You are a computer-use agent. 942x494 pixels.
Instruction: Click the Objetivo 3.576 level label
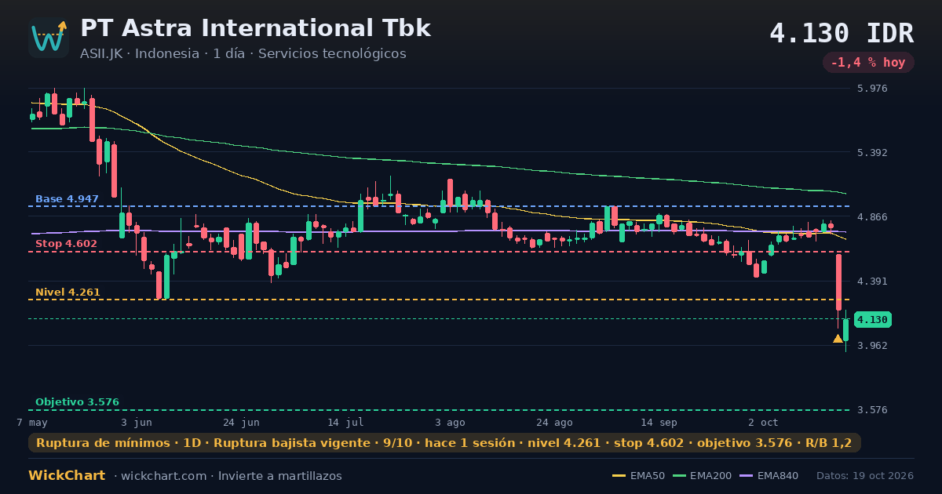click(x=77, y=402)
